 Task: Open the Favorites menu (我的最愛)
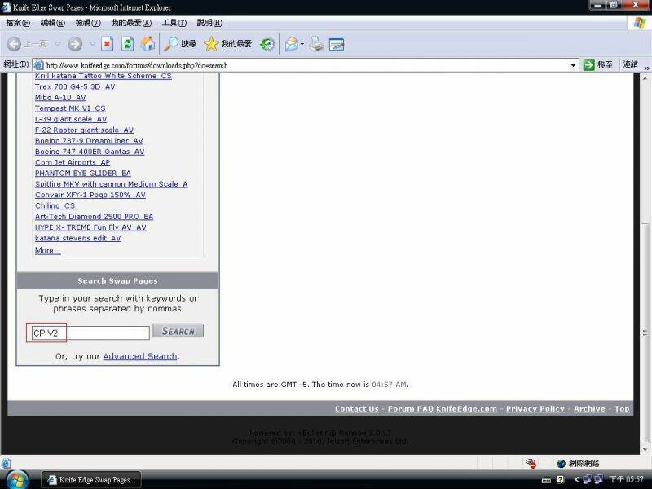coord(131,23)
